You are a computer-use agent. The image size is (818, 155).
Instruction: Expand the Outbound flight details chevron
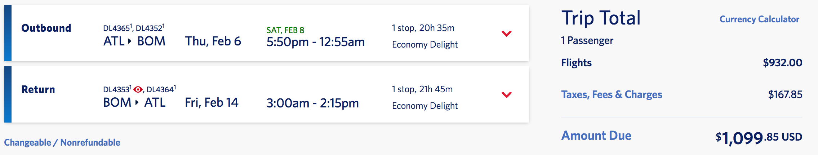point(506,34)
